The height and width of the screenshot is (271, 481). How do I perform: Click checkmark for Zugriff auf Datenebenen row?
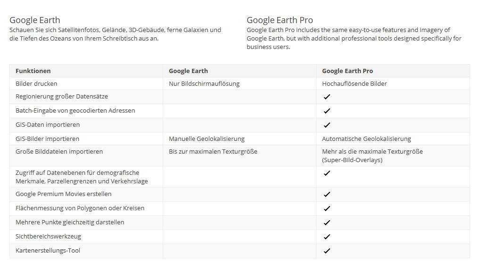tap(327, 173)
